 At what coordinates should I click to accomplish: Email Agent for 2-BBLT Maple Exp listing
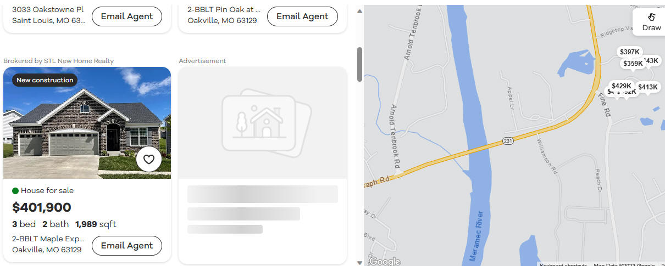[127, 246]
